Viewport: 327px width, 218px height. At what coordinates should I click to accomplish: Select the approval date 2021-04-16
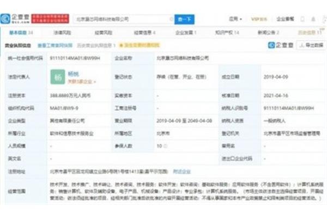(x=276, y=95)
